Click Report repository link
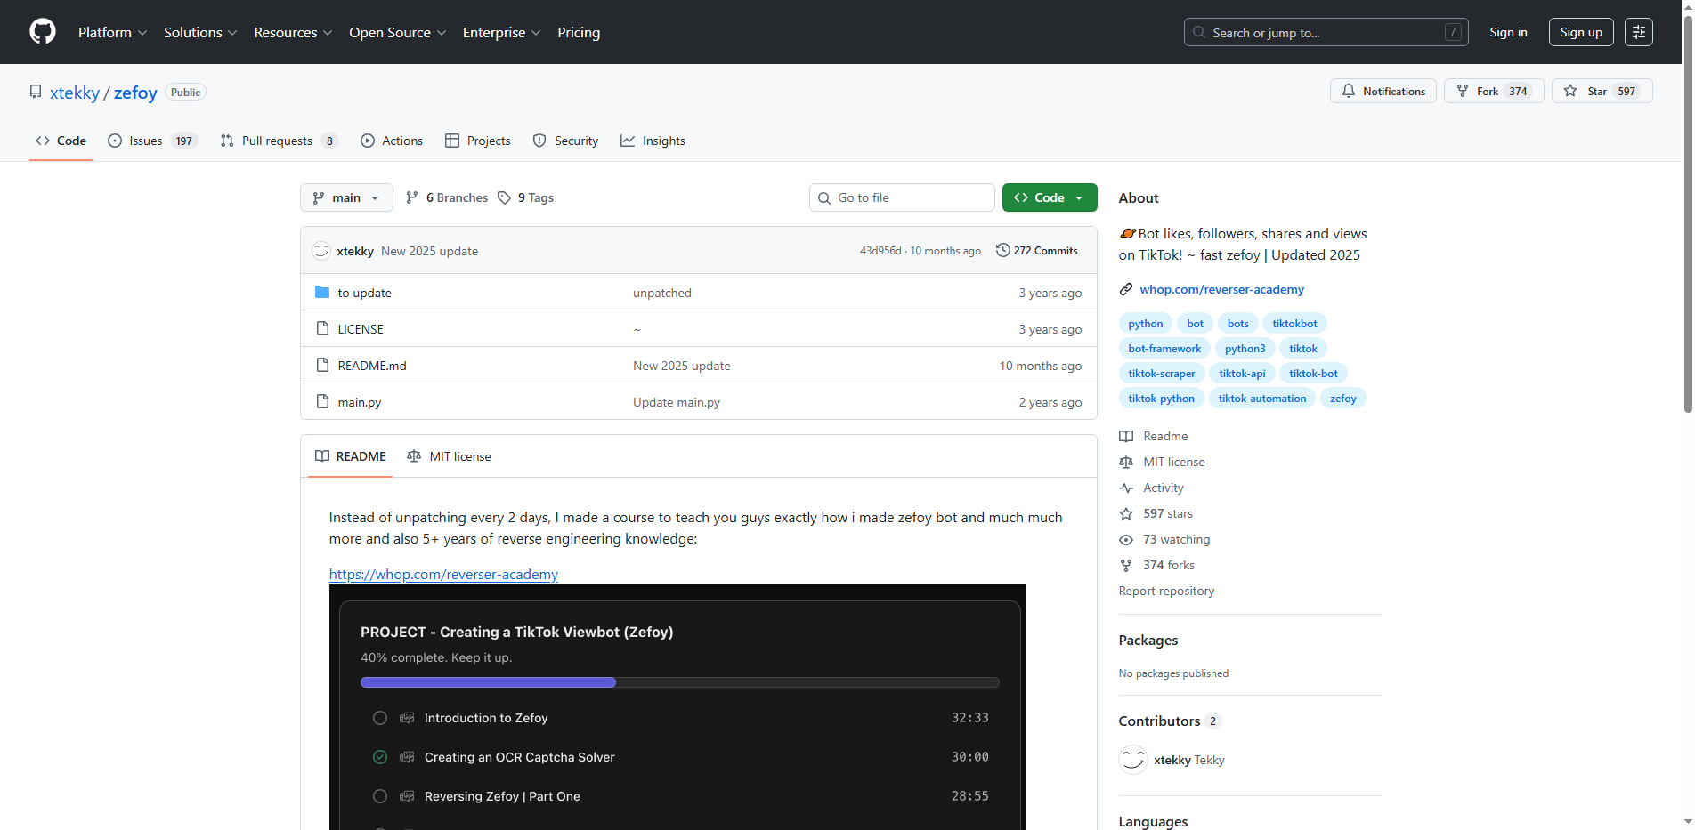The height and width of the screenshot is (830, 1695). pyautogui.click(x=1166, y=591)
